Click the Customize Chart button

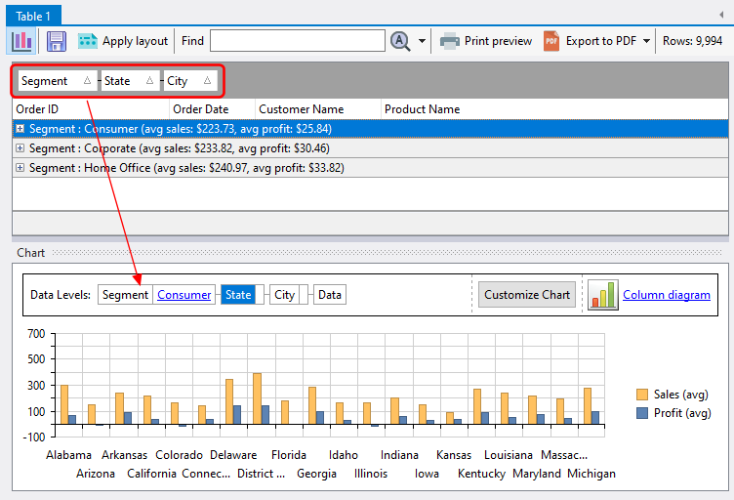coord(527,295)
